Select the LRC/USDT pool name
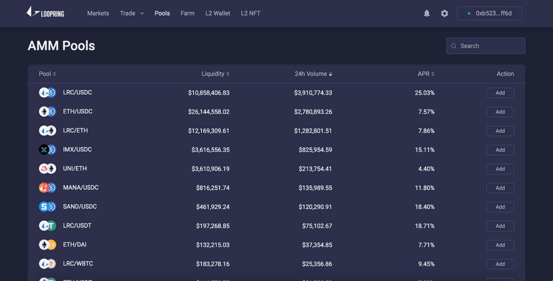The image size is (553, 281). click(x=77, y=226)
